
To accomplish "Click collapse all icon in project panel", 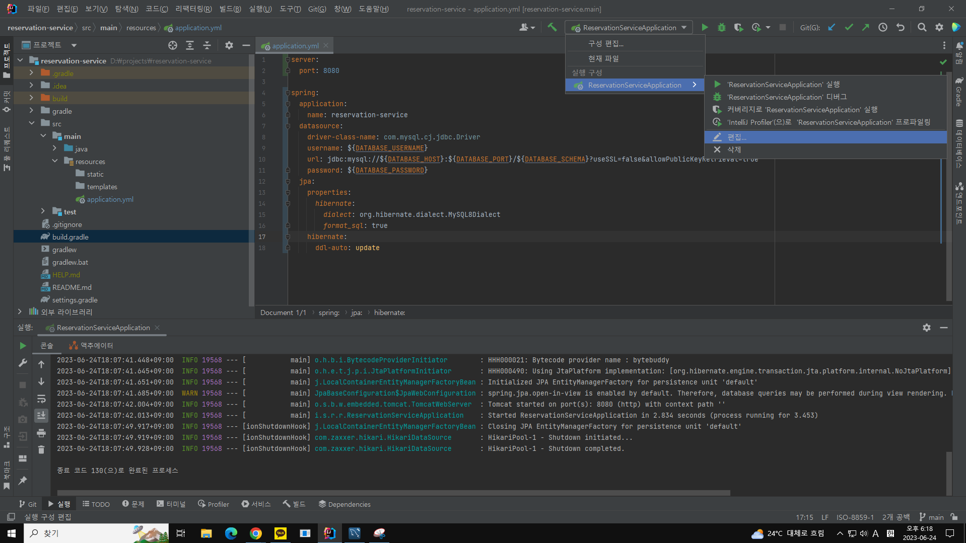I will point(207,45).
